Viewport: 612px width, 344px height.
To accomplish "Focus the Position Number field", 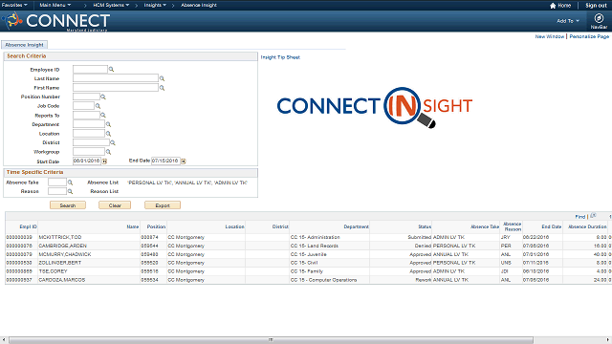I will 87,97.
